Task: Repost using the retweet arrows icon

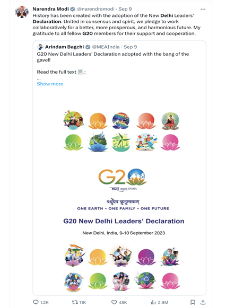Action: [75, 302]
